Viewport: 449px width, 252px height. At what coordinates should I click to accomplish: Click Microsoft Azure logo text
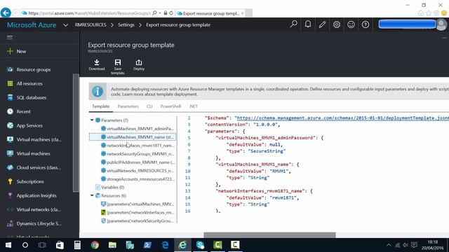coord(32,25)
